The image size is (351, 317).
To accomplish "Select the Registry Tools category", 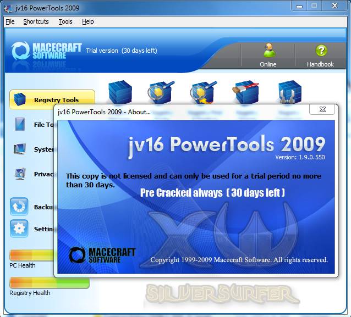I will click(52, 99).
